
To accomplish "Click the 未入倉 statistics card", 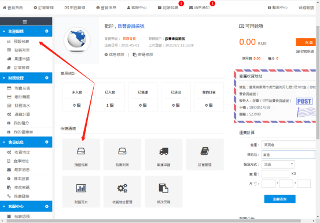I will 77,97.
